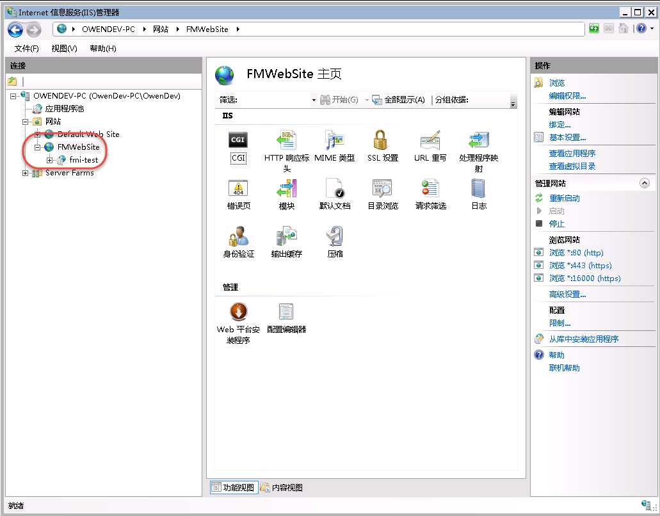Image resolution: width=660 pixels, height=516 pixels.
Task: Click the back navigation arrow
Action: (x=15, y=29)
